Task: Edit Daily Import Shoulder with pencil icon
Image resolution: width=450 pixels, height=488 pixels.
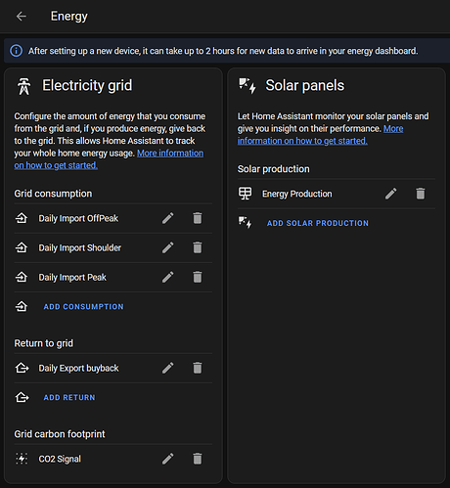Action: point(168,247)
